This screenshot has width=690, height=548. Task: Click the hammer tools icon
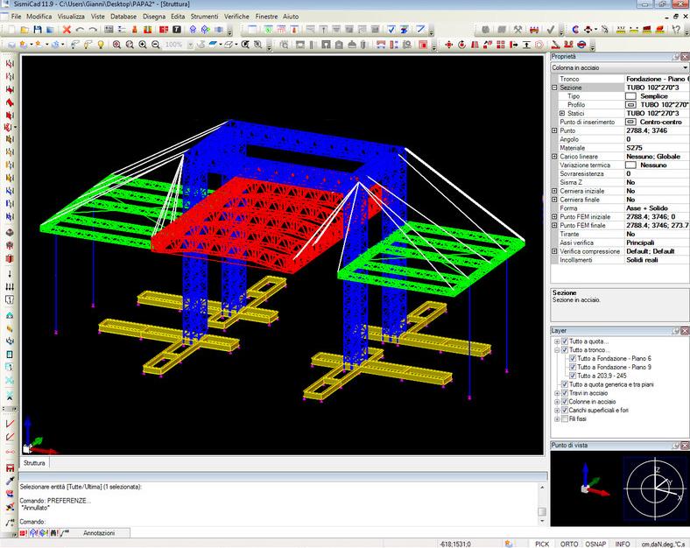[x=518, y=30]
